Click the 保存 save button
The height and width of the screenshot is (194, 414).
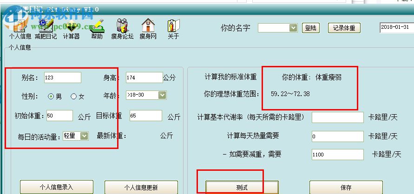tap(346, 188)
